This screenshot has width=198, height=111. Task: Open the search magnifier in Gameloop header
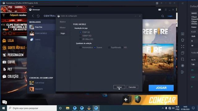click(163, 16)
